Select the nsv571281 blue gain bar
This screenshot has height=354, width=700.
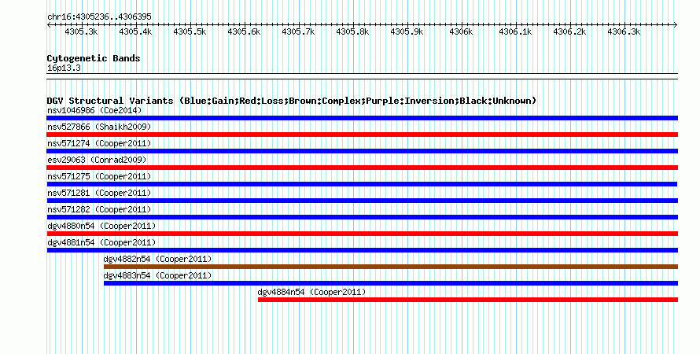[x=362, y=201]
